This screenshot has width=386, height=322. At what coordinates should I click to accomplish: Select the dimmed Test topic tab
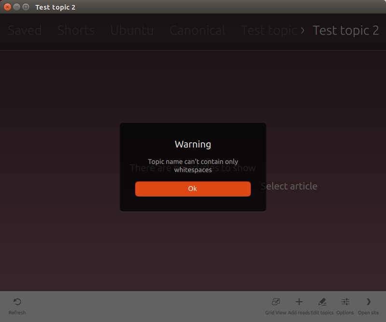point(268,30)
